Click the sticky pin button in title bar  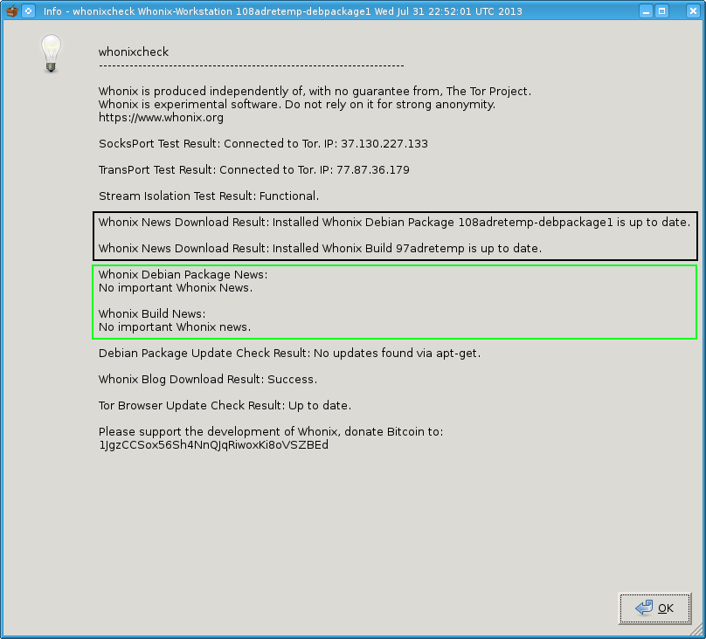[29, 11]
